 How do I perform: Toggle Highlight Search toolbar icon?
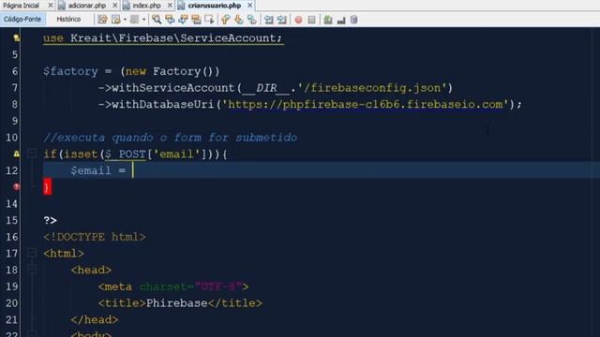tap(196, 20)
